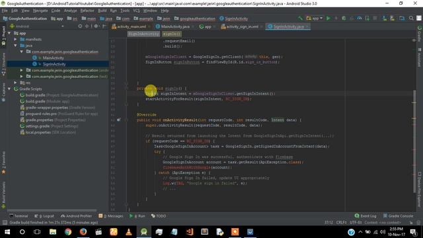The image size is (423, 238).
Task: Expand the manifests folder
Action: [15, 40]
